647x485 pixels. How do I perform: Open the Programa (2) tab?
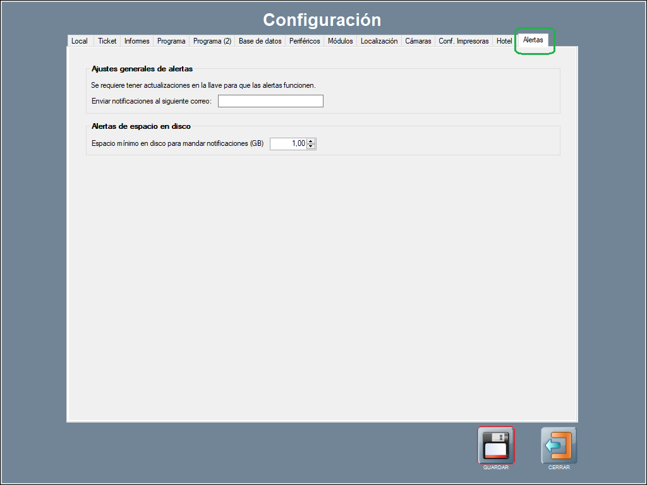(212, 41)
